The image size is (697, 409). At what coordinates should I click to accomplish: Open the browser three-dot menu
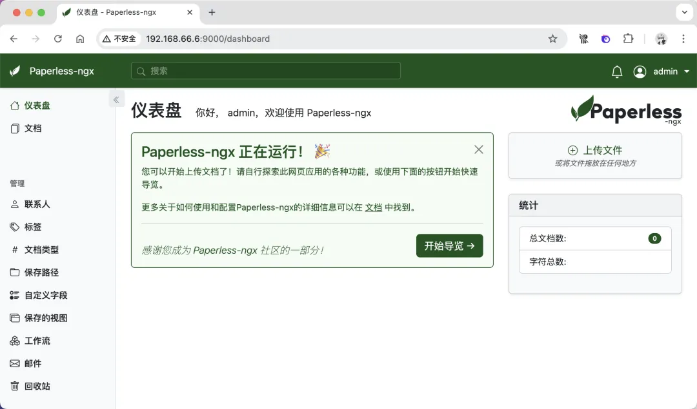coord(683,39)
